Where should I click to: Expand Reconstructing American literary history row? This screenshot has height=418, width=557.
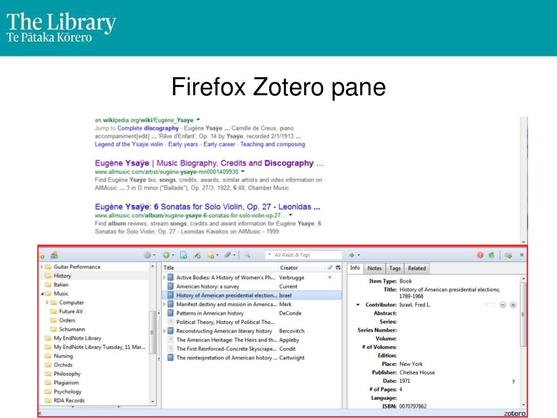pyautogui.click(x=164, y=331)
